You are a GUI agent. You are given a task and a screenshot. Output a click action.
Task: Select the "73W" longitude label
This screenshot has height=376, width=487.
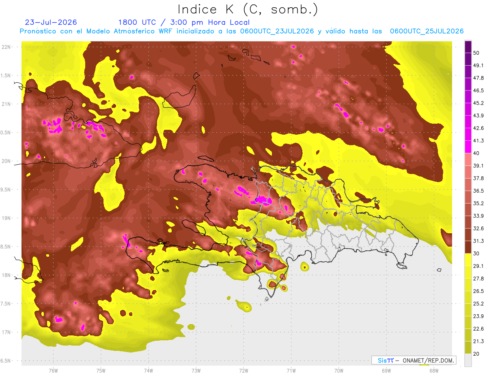[196, 371]
